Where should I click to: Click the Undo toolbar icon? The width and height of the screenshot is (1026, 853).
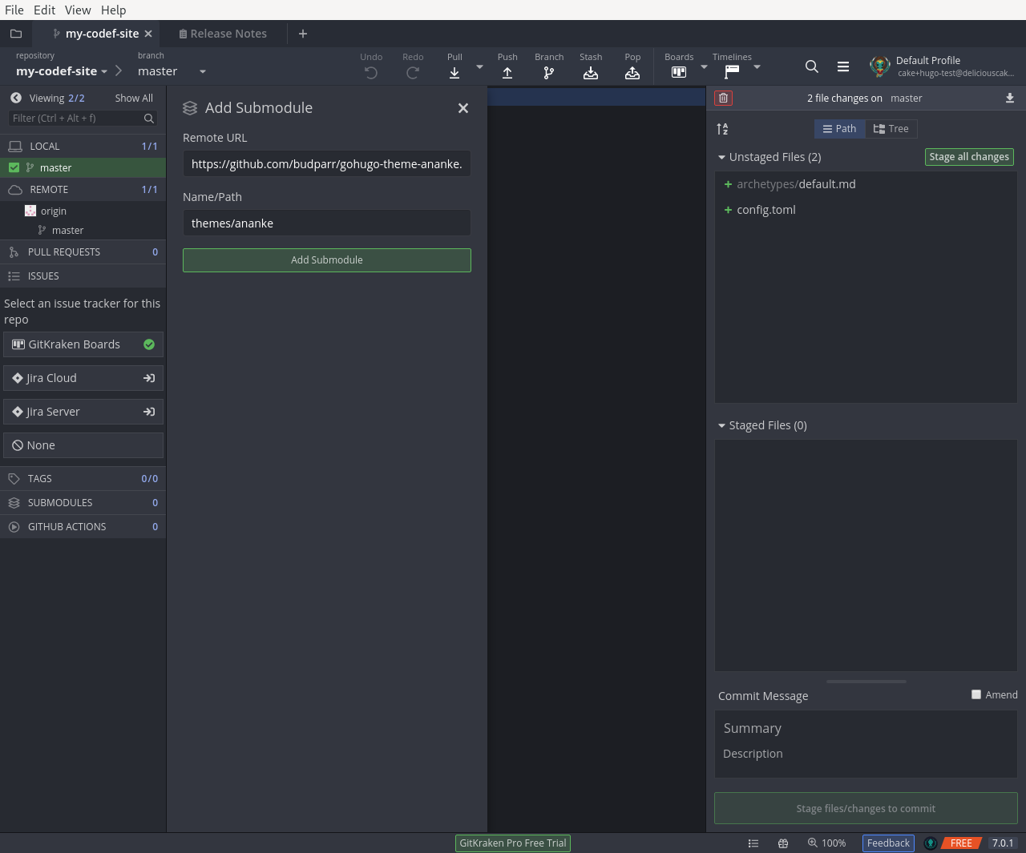point(371,73)
